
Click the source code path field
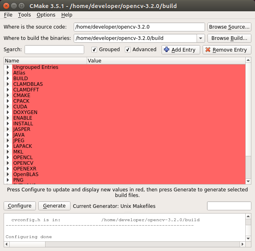pyautogui.click(x=139, y=27)
